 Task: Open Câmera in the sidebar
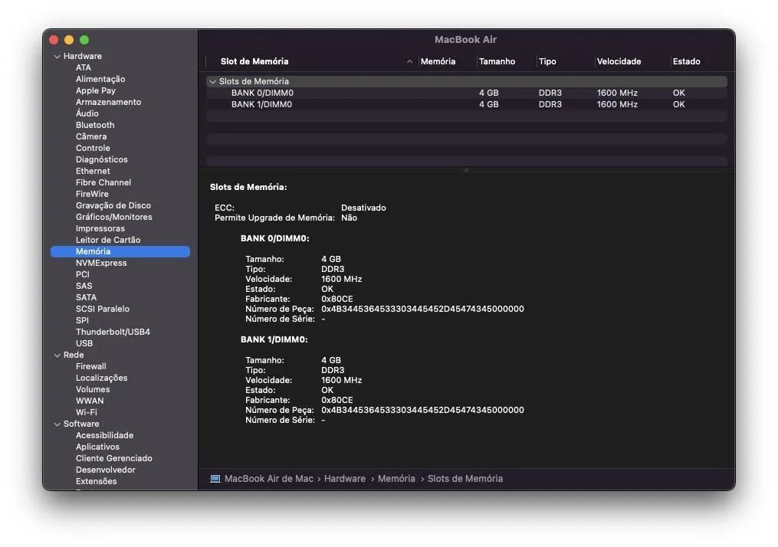pyautogui.click(x=90, y=136)
